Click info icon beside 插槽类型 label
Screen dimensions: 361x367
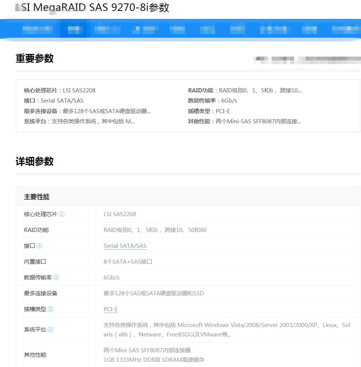50,309
